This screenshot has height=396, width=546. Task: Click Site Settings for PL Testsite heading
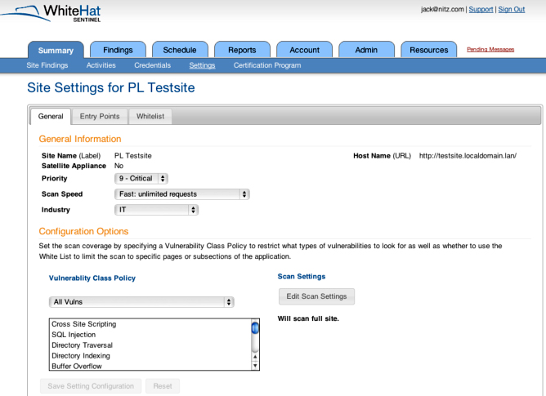(x=111, y=87)
